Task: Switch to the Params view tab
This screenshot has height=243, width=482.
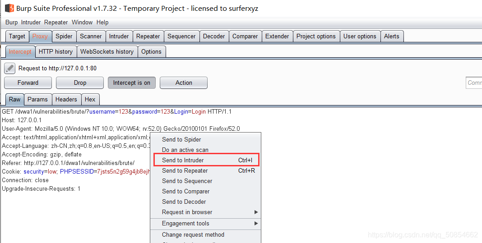Action: (x=37, y=99)
